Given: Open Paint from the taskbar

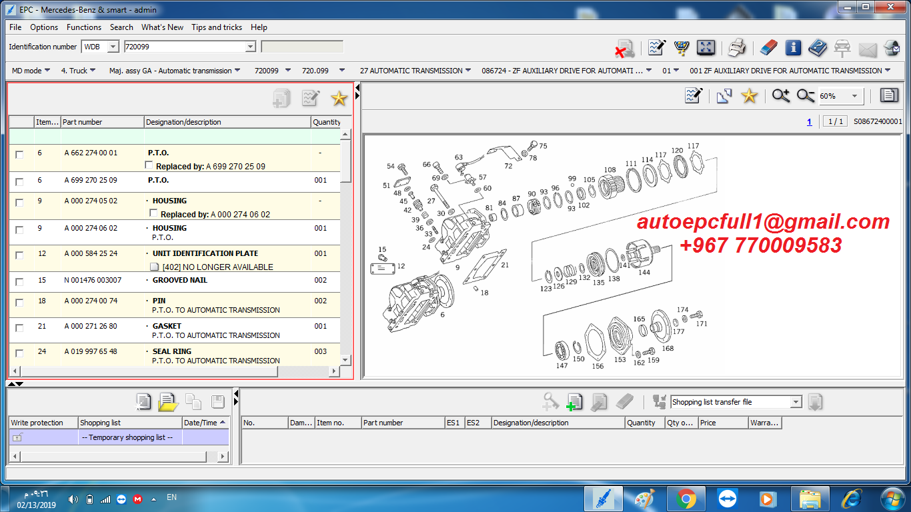Looking at the screenshot, I should click(644, 498).
